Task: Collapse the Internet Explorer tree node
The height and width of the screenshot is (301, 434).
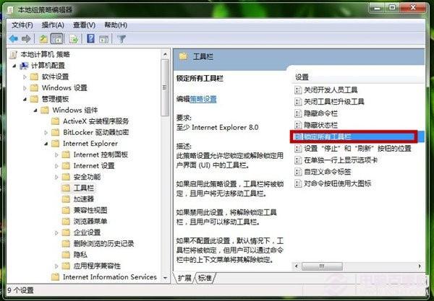Action: 46,144
